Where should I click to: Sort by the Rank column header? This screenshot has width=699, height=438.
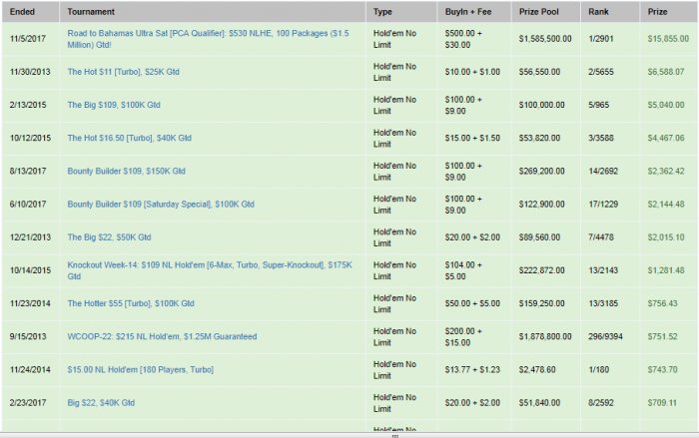click(598, 12)
